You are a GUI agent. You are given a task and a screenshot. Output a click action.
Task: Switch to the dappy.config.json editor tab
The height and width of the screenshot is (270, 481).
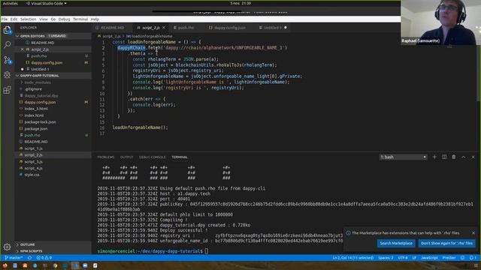(x=229, y=28)
